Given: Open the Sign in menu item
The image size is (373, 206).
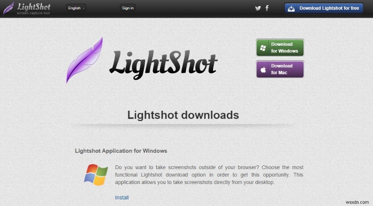Looking at the screenshot, I should pos(128,8).
